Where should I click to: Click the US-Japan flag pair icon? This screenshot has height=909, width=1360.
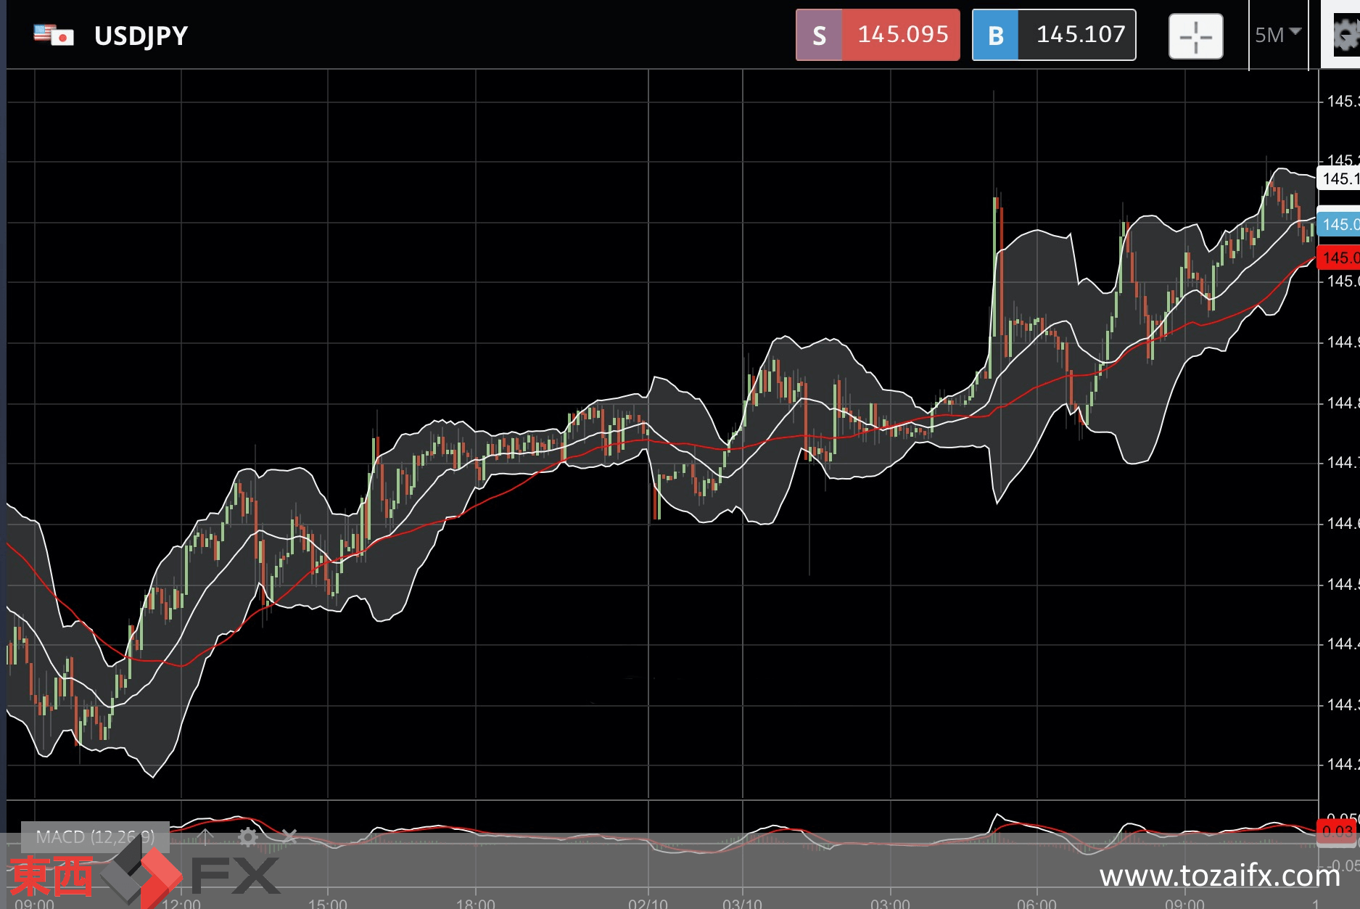pos(54,35)
